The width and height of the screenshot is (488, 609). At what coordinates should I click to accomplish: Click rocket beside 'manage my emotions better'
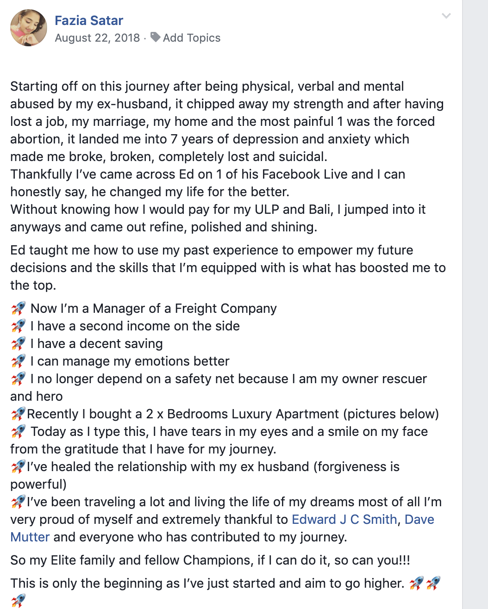click(19, 361)
